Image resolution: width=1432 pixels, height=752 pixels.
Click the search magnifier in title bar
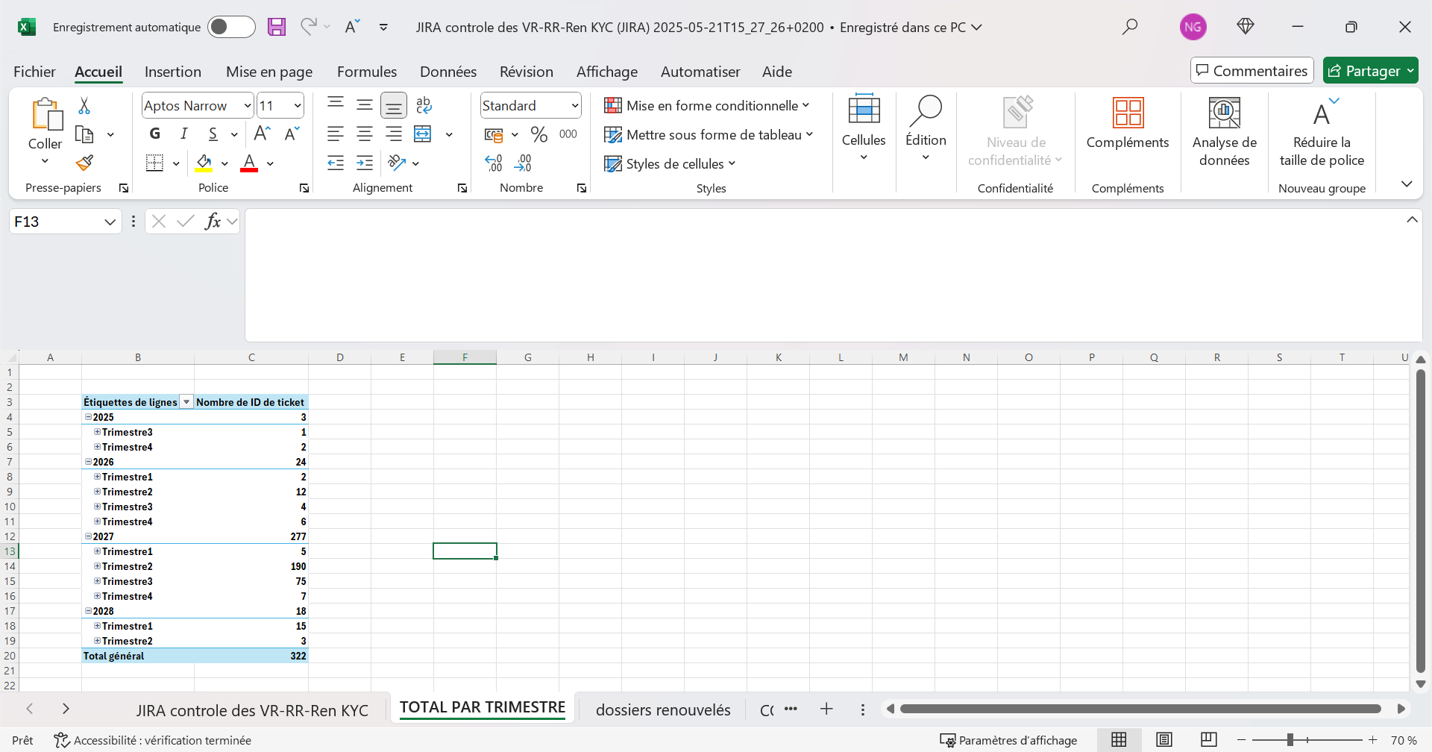point(1130,28)
